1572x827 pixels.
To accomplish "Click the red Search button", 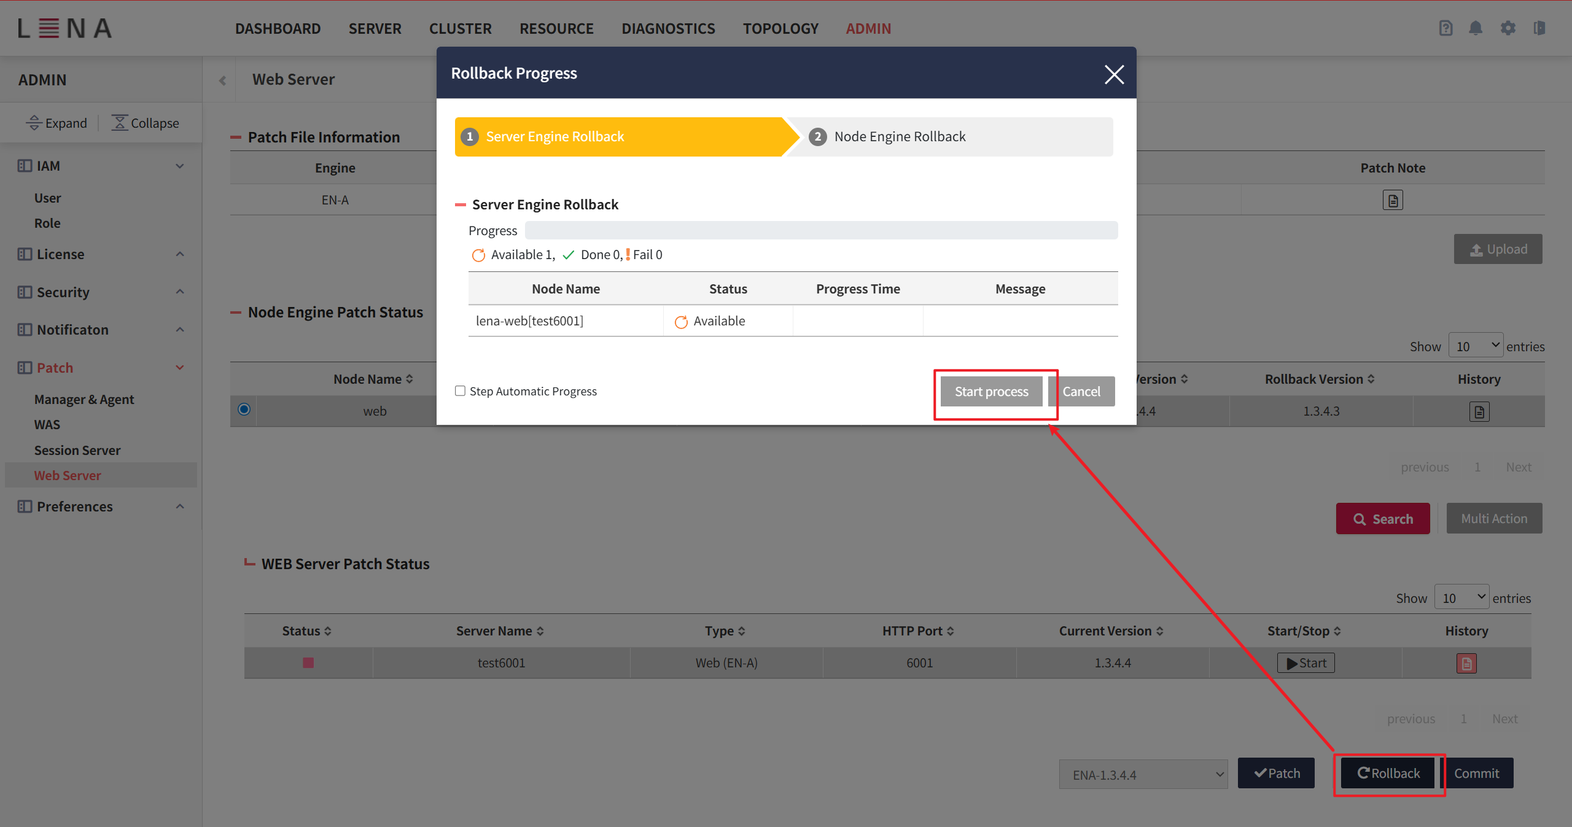I will tap(1383, 519).
